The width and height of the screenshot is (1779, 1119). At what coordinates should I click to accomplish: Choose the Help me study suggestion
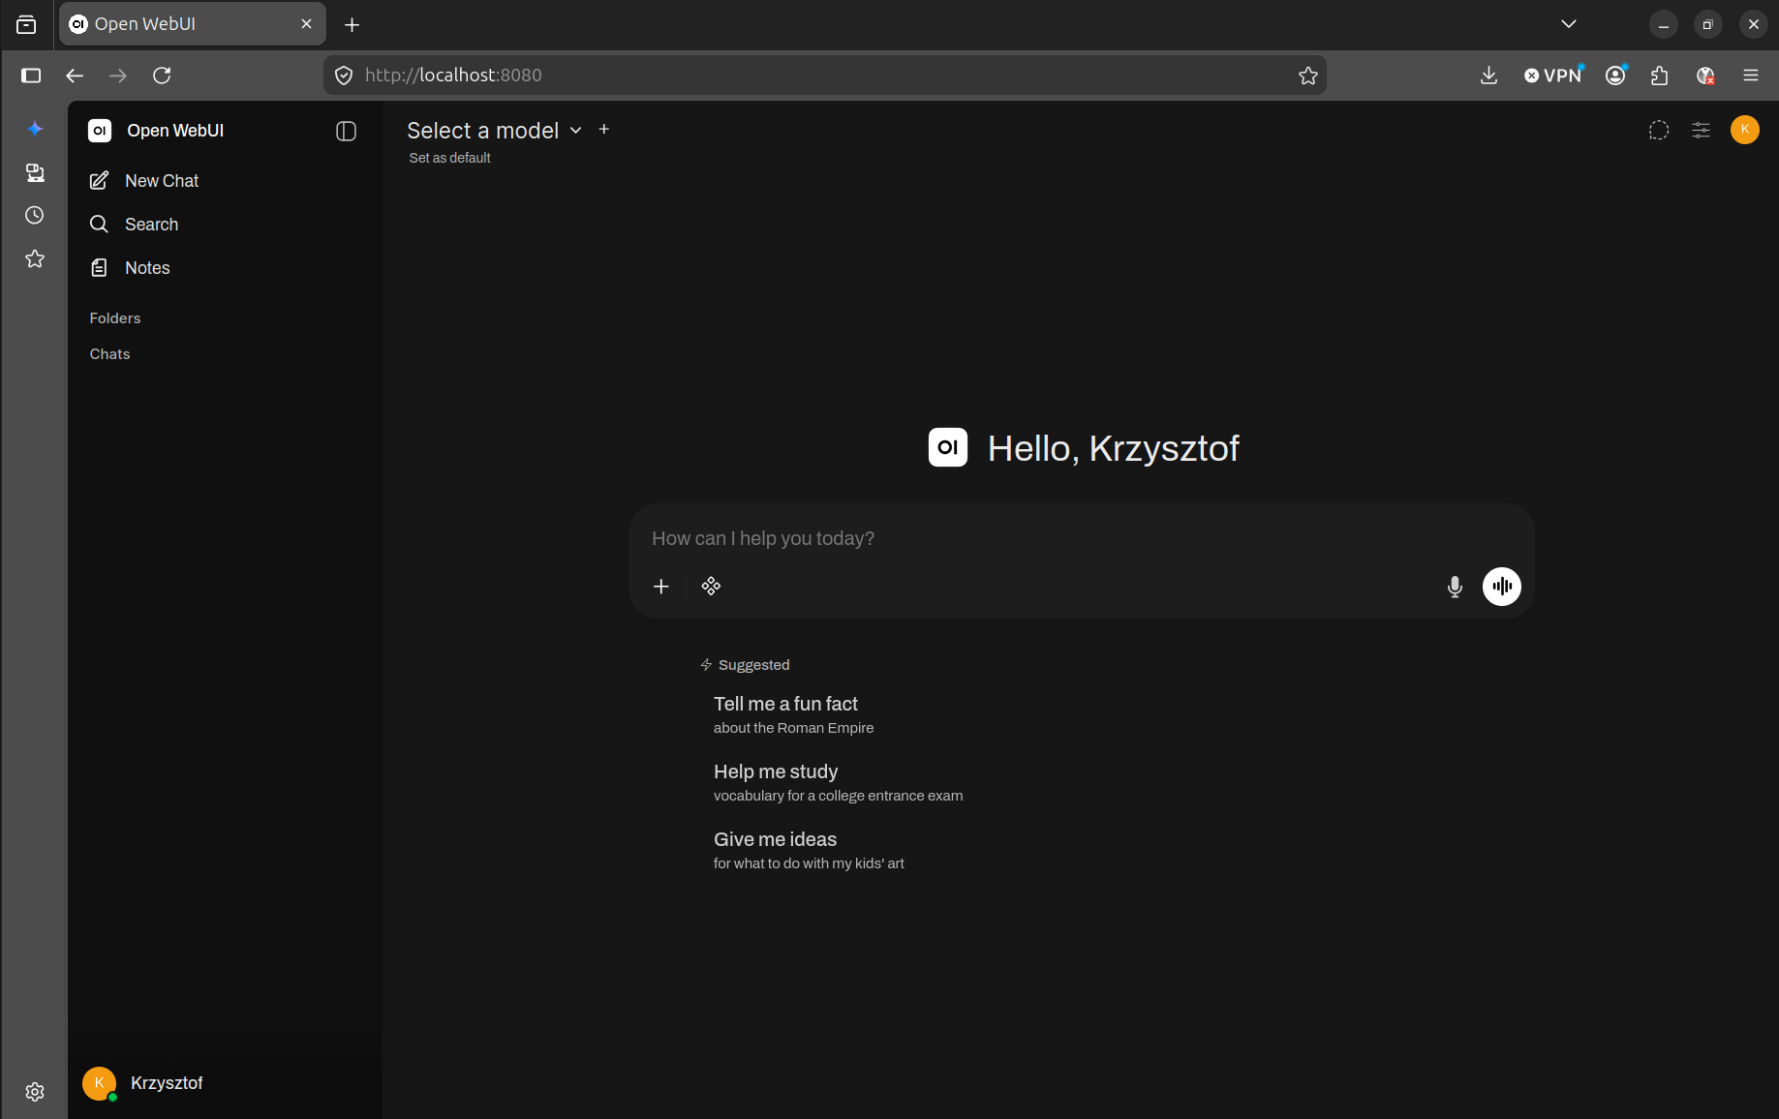point(838,782)
